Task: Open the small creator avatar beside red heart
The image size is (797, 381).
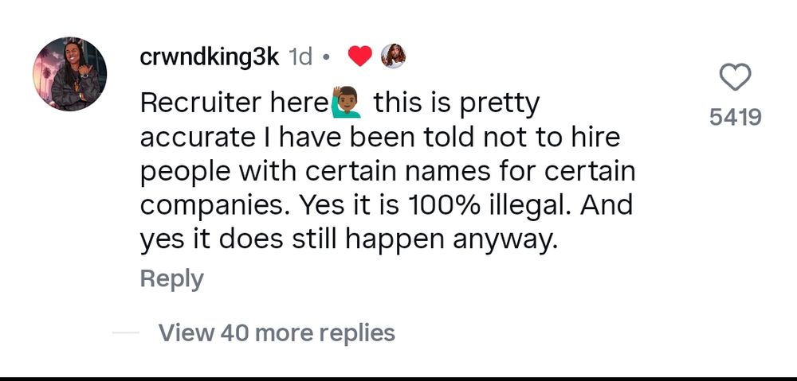Action: click(x=394, y=56)
